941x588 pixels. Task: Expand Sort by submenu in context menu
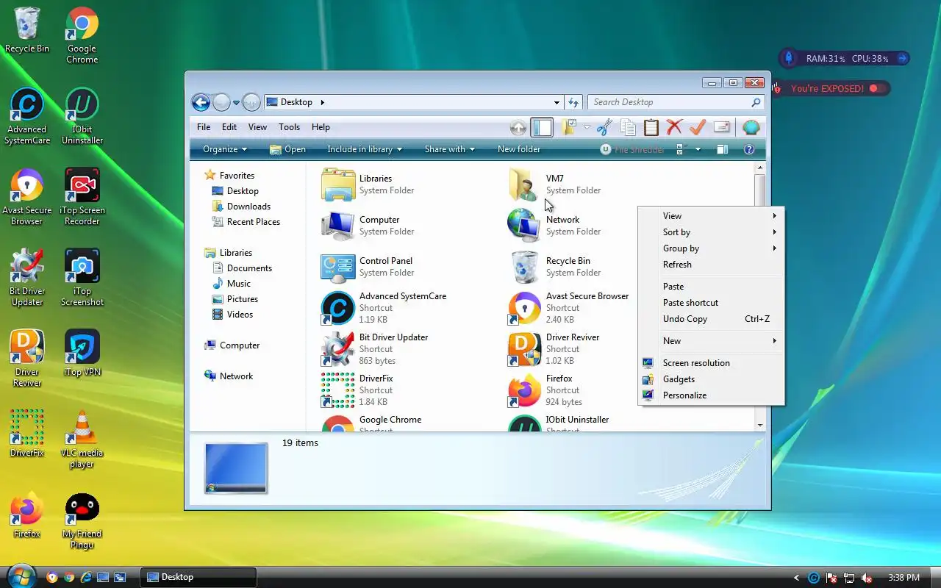coord(711,232)
